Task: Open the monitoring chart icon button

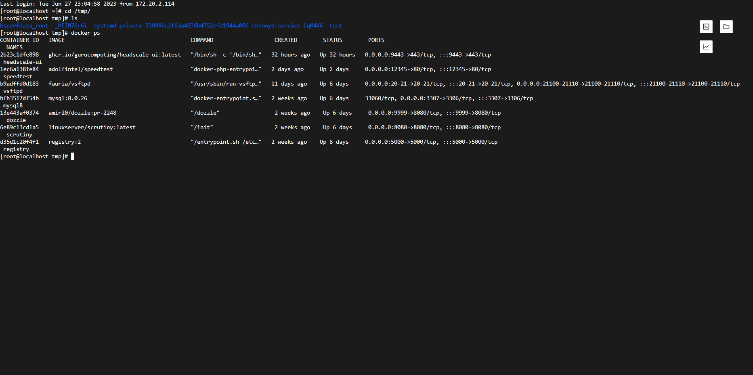Action: point(706,47)
